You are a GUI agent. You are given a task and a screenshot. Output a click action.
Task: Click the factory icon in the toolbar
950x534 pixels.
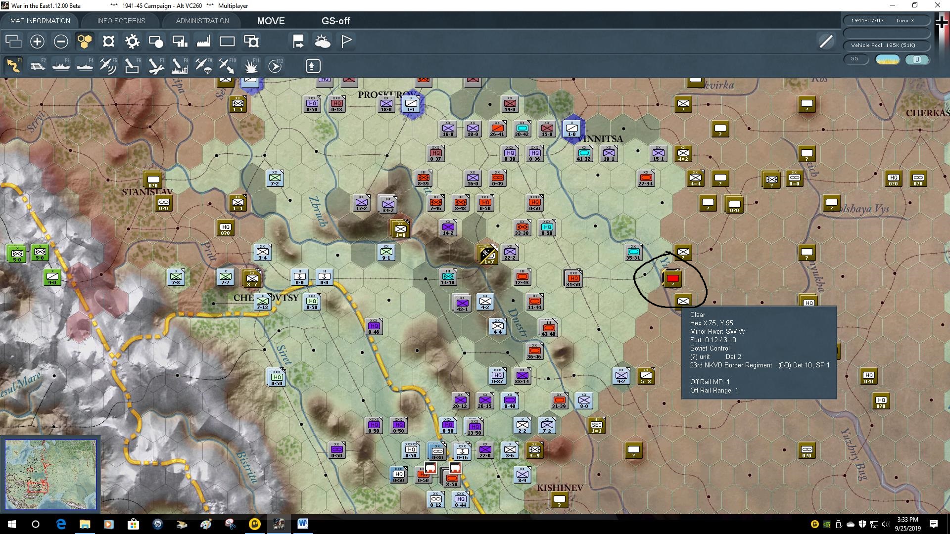click(203, 41)
